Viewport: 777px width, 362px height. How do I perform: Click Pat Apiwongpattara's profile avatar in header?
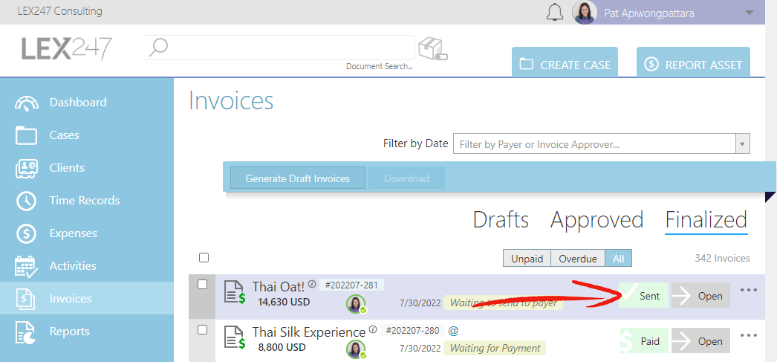point(585,13)
